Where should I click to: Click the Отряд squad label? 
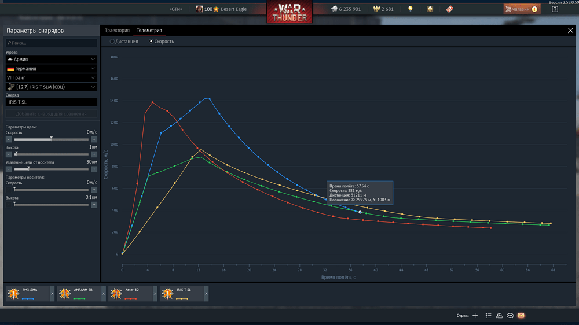462,315
